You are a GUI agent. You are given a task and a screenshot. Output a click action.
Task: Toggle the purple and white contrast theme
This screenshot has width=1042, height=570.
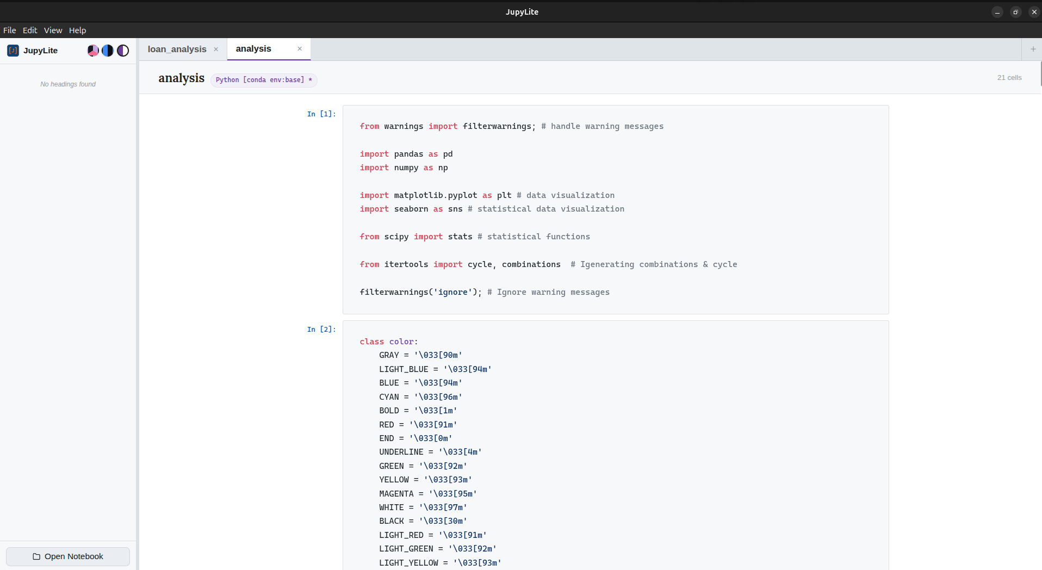(x=123, y=51)
